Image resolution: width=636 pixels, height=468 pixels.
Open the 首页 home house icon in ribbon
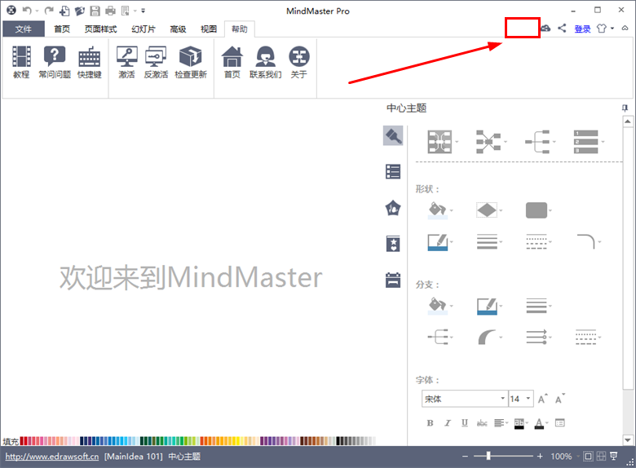pyautogui.click(x=232, y=62)
